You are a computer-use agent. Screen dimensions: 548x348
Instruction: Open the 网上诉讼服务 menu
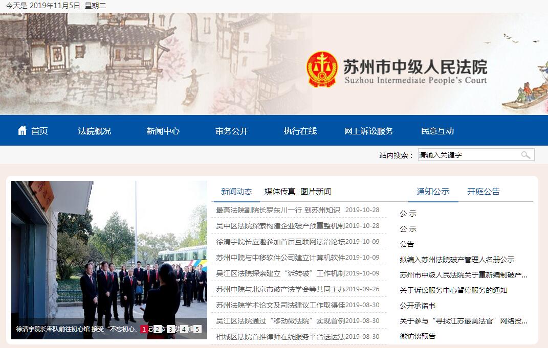click(x=369, y=131)
